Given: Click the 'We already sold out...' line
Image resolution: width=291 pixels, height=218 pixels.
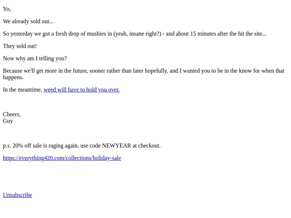Looking at the screenshot, I should pyautogui.click(x=28, y=21).
